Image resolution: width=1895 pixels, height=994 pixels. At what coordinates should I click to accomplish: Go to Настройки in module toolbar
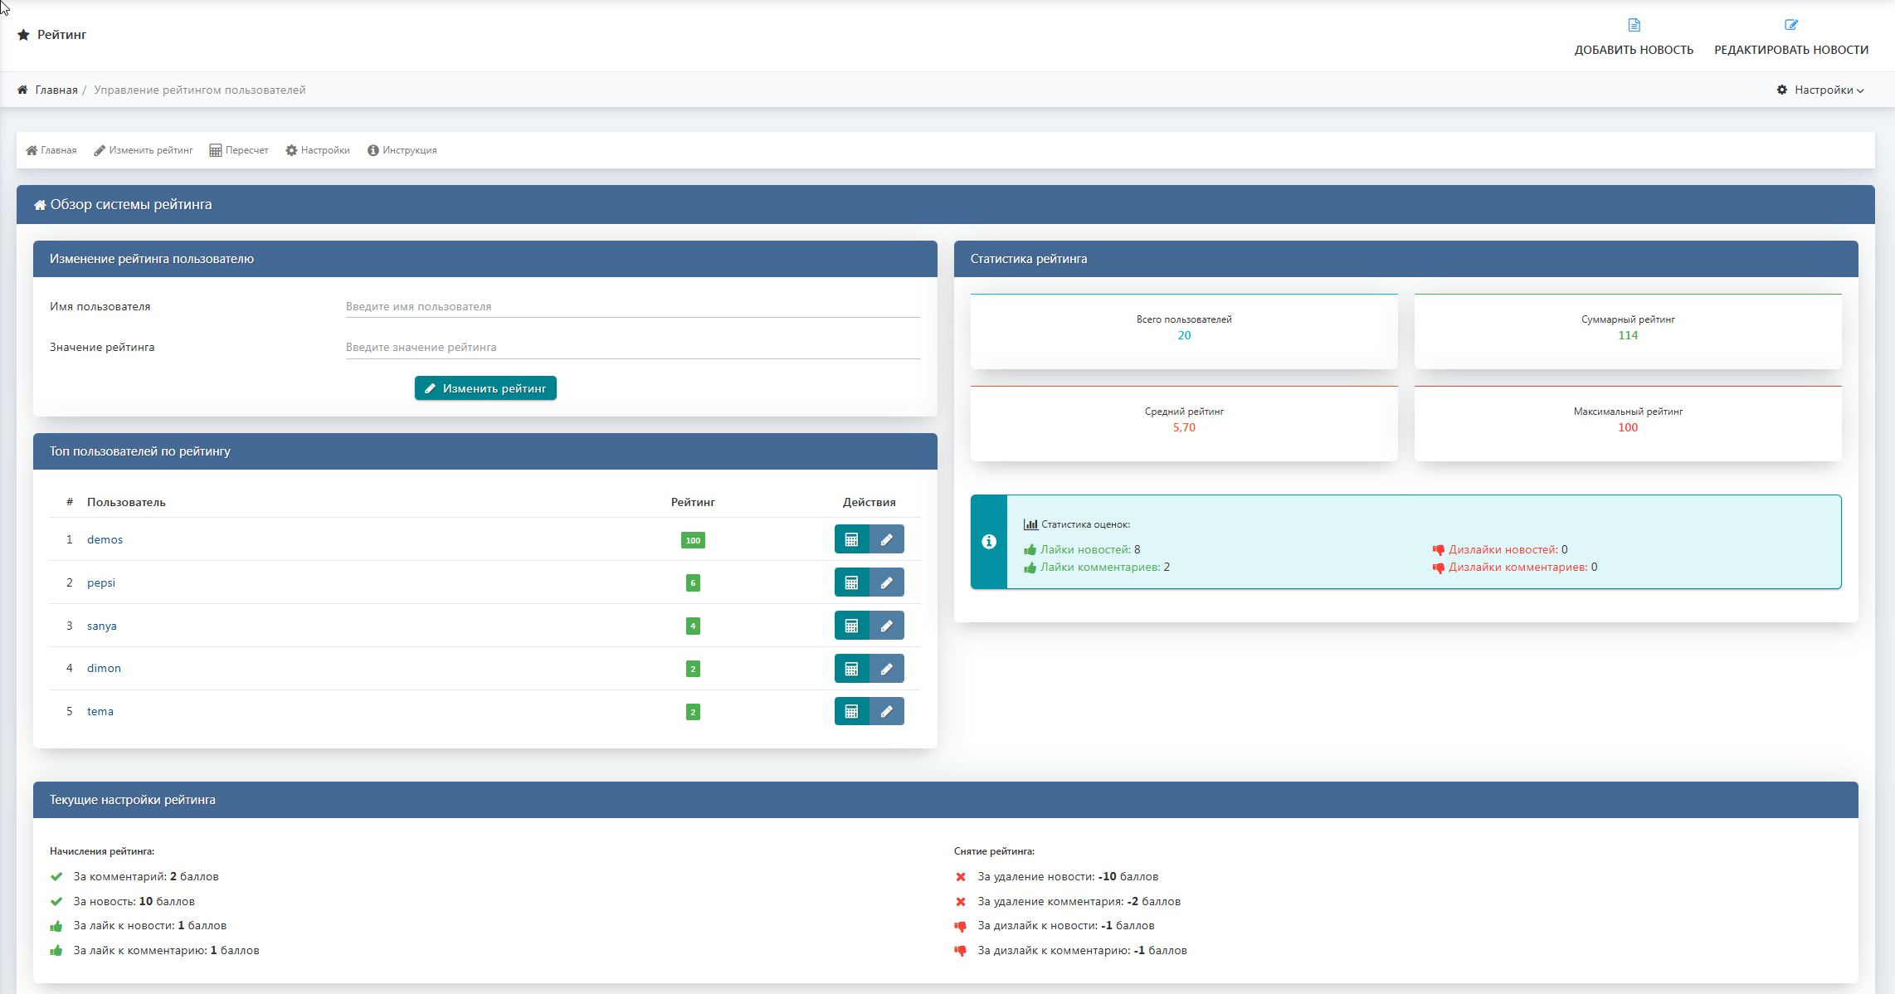318,150
